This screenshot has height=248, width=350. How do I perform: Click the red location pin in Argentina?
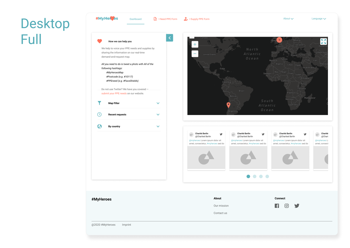[x=229, y=105]
